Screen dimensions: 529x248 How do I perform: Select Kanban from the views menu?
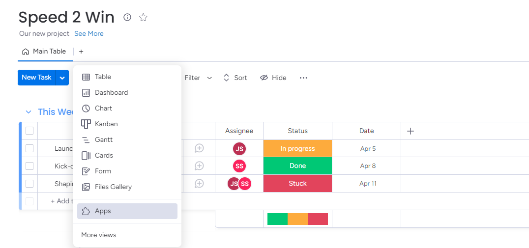106,124
